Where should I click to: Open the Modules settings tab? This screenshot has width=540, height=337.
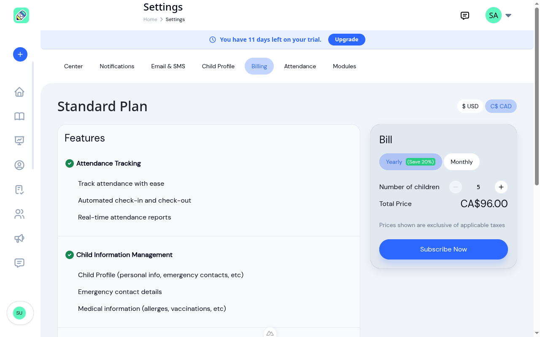point(344,66)
